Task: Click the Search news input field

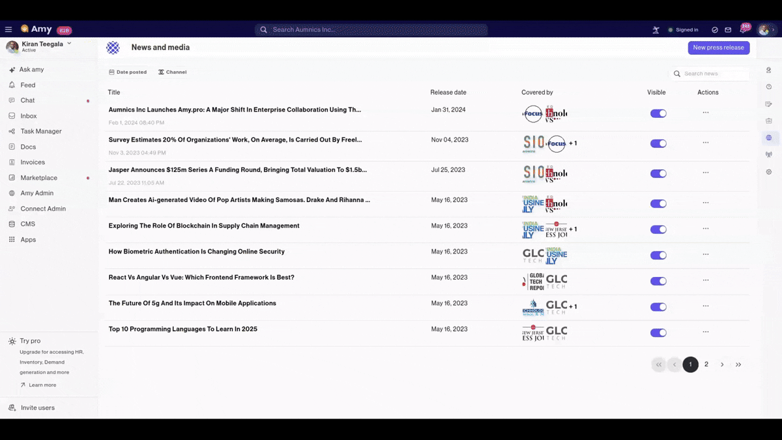Action: pyautogui.click(x=714, y=74)
